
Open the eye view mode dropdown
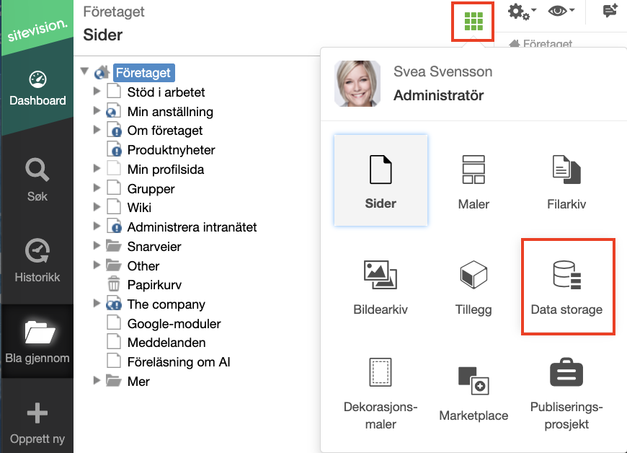click(x=561, y=11)
